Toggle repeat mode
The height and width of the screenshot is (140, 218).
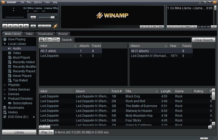(x=48, y=26)
